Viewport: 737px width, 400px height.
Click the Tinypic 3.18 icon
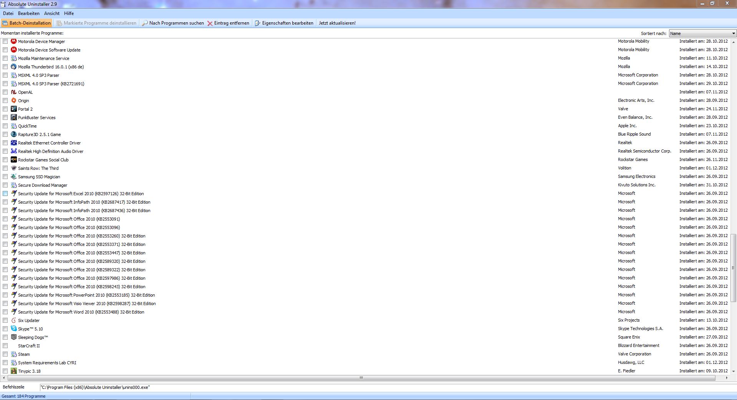click(14, 371)
